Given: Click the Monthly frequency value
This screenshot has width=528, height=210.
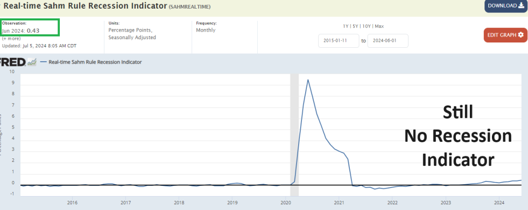Looking at the screenshot, I should coord(206,30).
